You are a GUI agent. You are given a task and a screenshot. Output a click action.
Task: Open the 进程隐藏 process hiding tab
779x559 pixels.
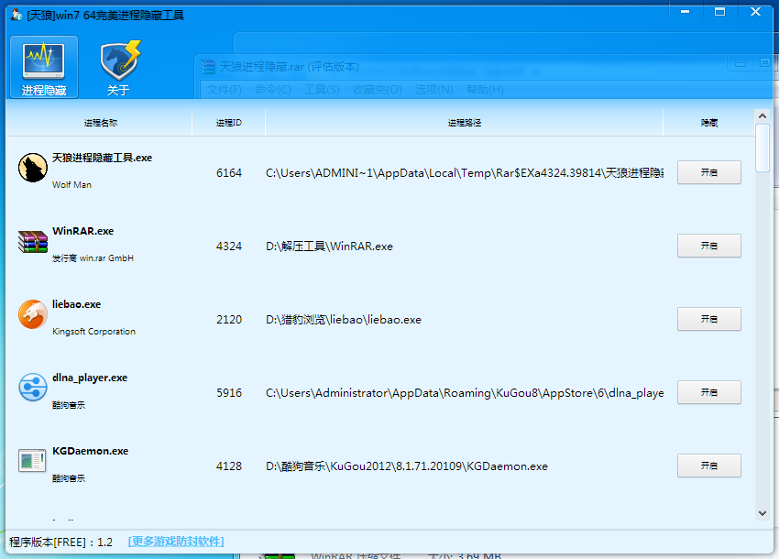click(44, 67)
